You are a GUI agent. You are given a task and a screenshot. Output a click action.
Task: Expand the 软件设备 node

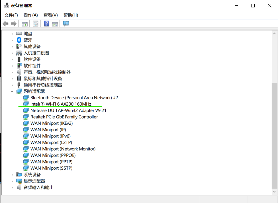pyautogui.click(x=12, y=60)
